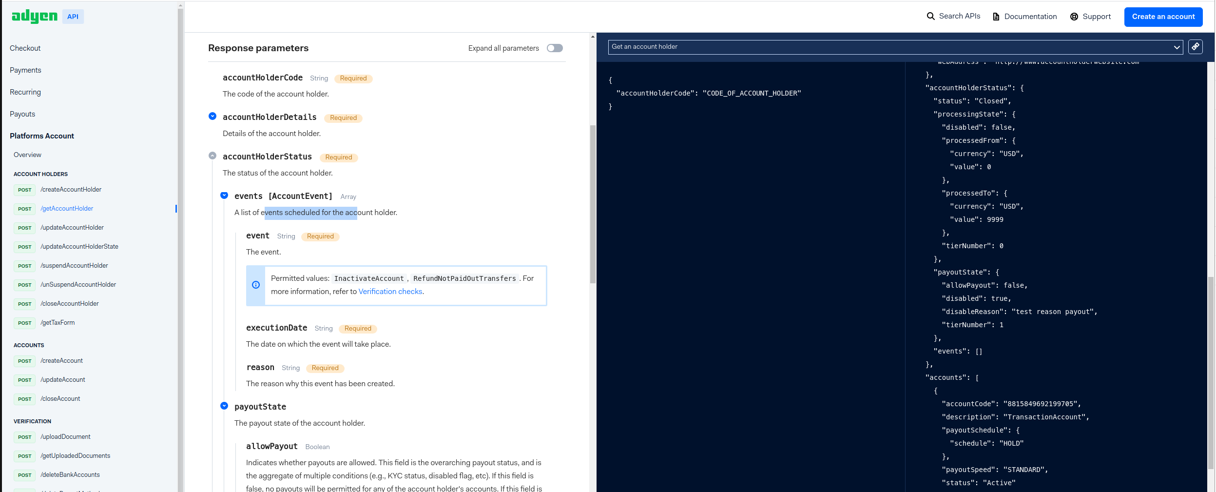Click the Create an account button
Screen dimensions: 1216x492
[x=1163, y=17]
